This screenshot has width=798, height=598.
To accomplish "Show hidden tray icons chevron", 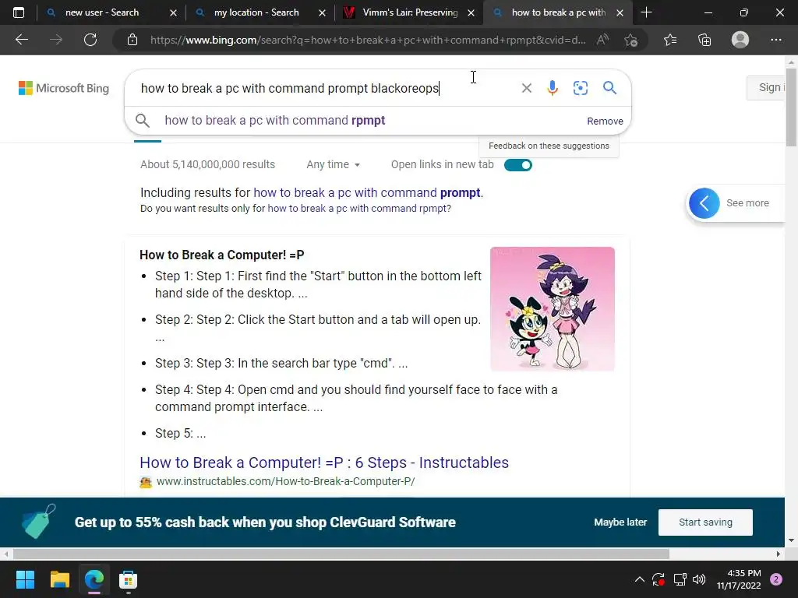I will 640,579.
